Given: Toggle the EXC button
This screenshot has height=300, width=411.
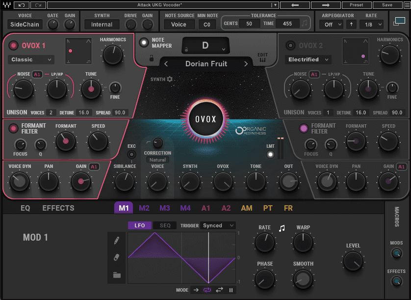Looking at the screenshot, I should (131, 154).
